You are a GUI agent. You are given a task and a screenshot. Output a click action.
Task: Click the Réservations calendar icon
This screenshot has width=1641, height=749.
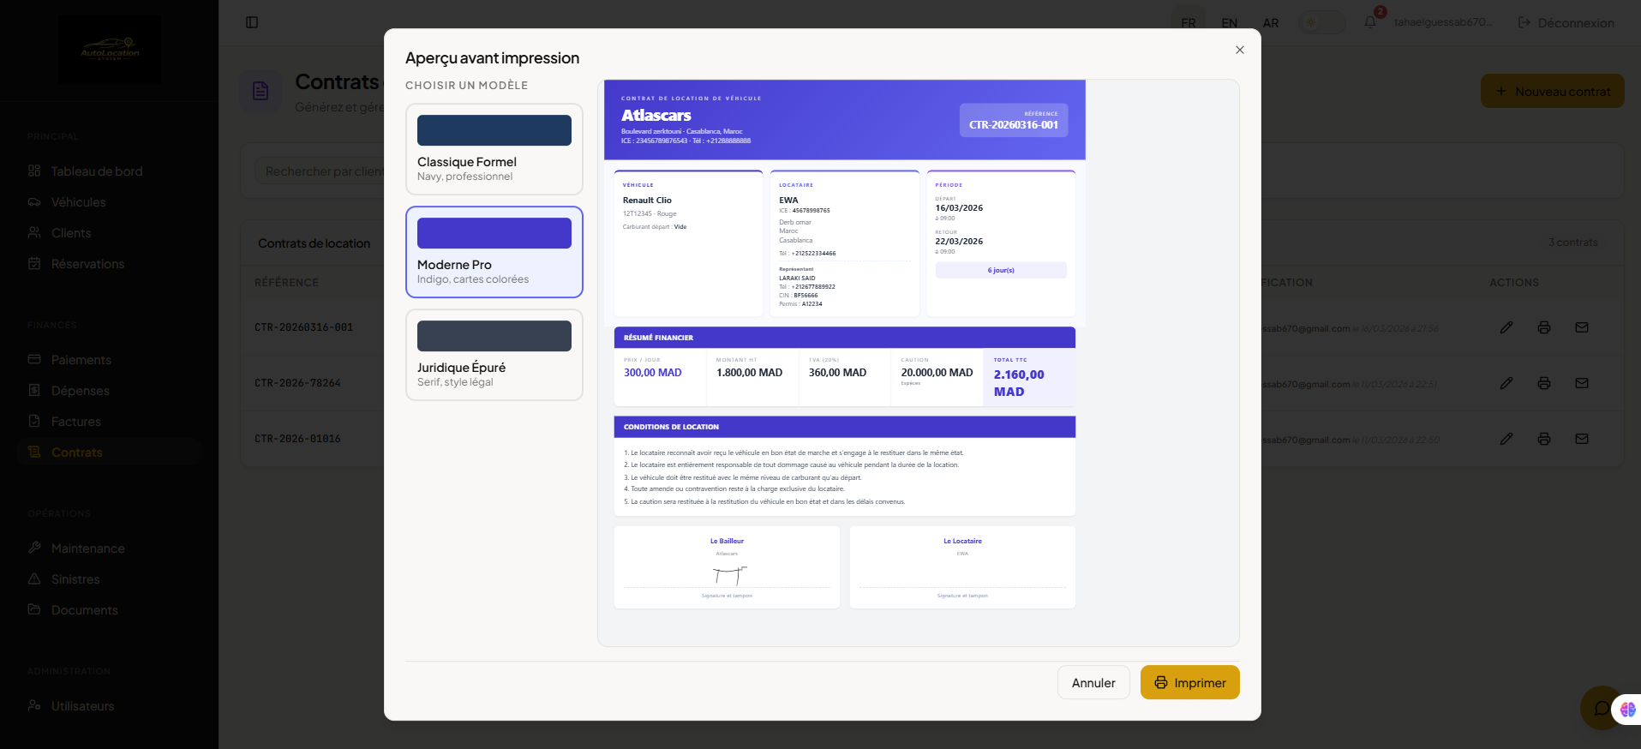[x=34, y=263]
